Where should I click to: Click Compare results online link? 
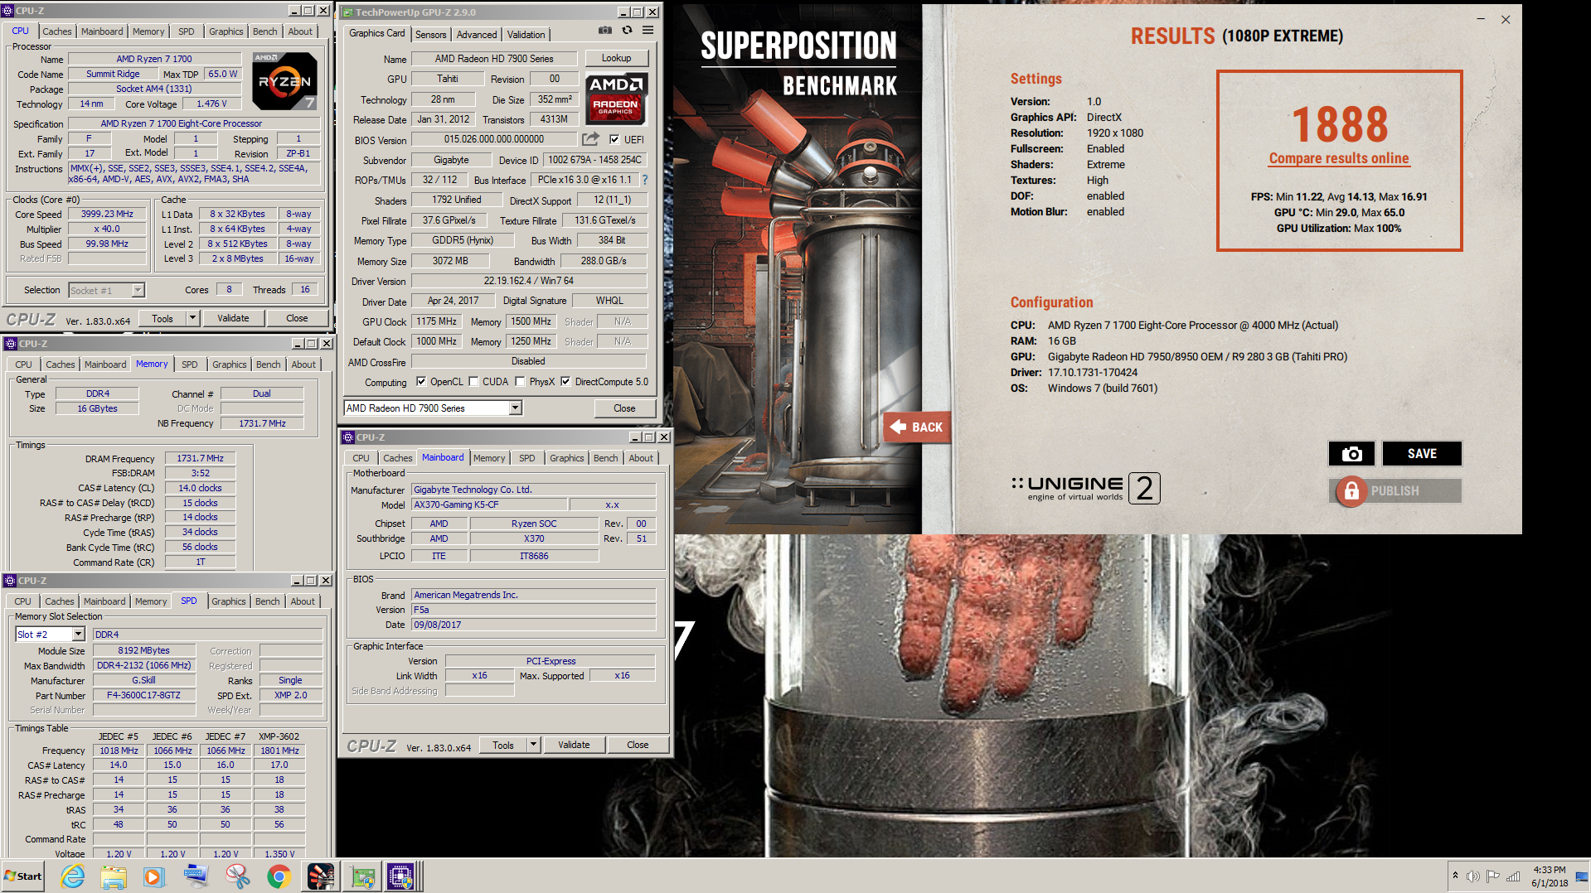[x=1339, y=158]
